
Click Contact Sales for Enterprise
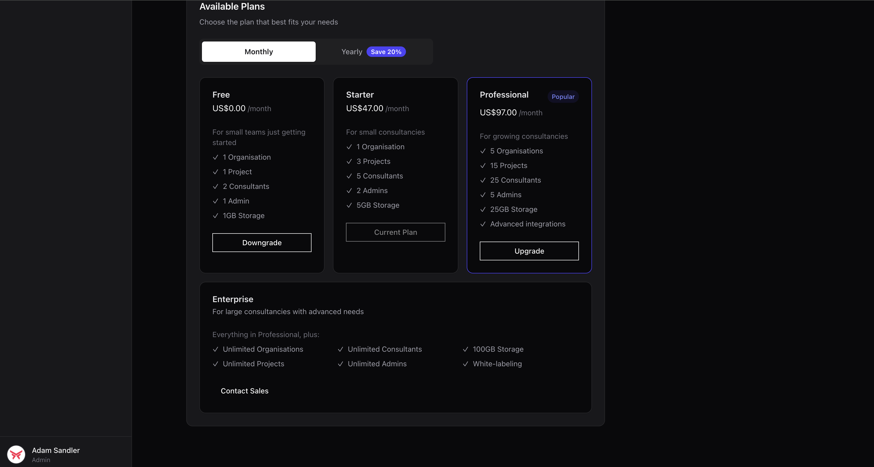[x=244, y=391]
